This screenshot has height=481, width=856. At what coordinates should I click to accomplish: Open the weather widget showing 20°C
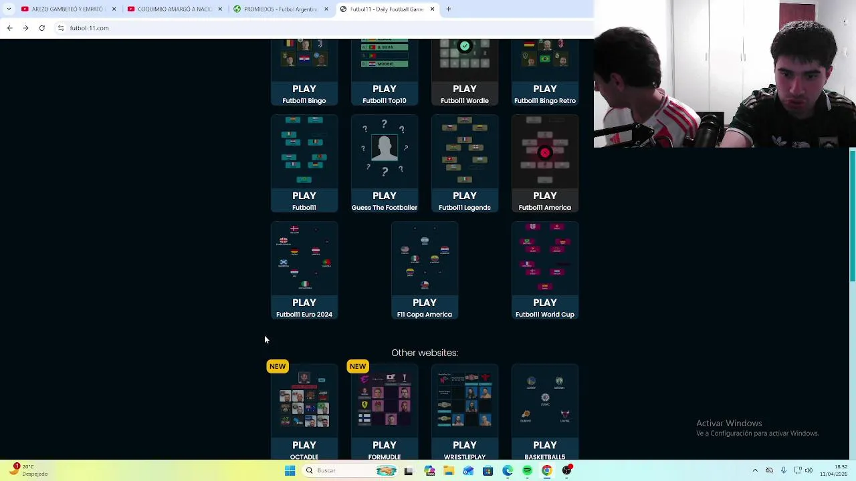click(x=27, y=470)
